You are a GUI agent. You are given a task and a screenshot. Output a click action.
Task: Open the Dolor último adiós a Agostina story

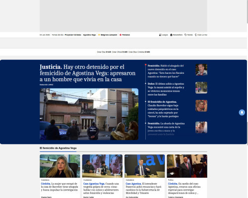[166, 89]
